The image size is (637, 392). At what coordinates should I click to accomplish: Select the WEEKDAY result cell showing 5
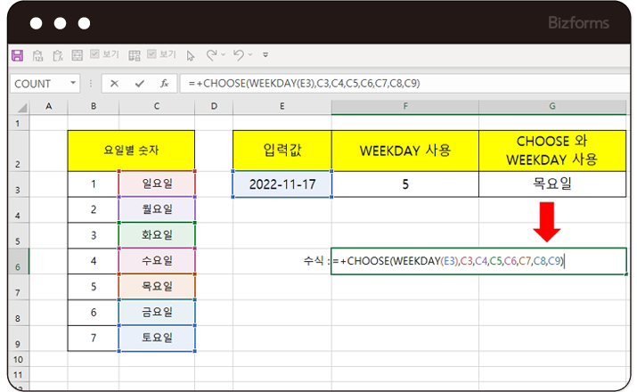(405, 184)
